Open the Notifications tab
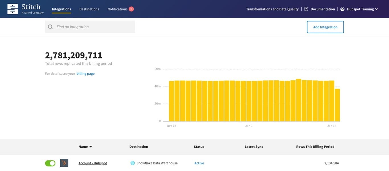The image size is (389, 171). [x=117, y=9]
